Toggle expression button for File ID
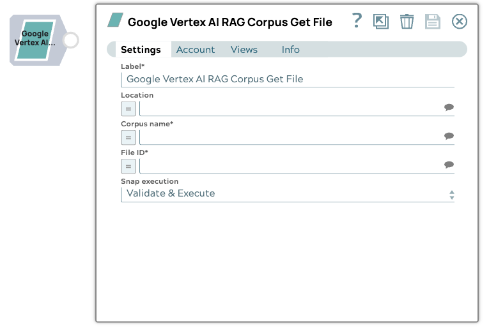Image resolution: width=489 pixels, height=328 pixels. [x=128, y=166]
